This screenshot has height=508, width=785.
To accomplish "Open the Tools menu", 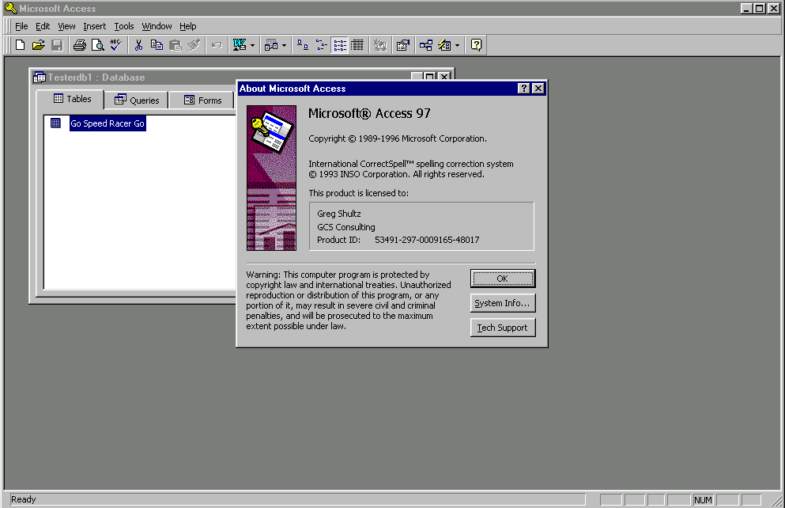I will (124, 26).
